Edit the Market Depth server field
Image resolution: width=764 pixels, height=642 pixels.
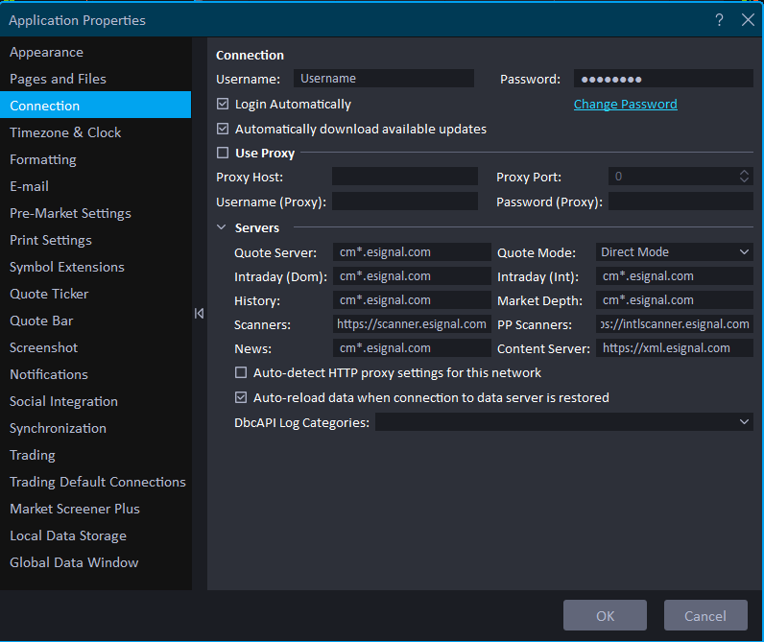(675, 299)
